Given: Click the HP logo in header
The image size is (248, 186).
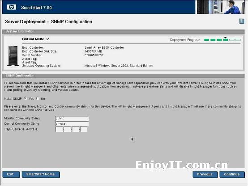Looking at the screenshot, I should pyautogui.click(x=11, y=7).
